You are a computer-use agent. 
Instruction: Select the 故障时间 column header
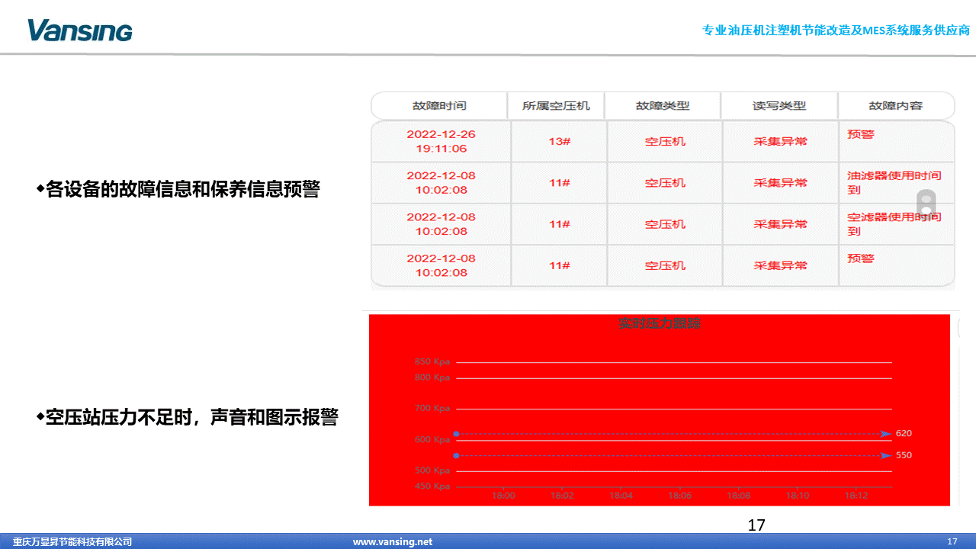pos(439,106)
